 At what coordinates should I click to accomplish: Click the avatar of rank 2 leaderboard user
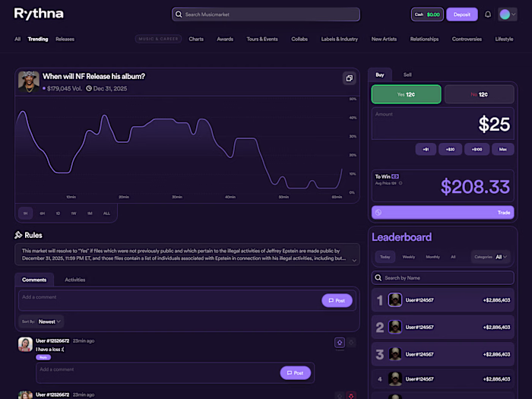(395, 327)
